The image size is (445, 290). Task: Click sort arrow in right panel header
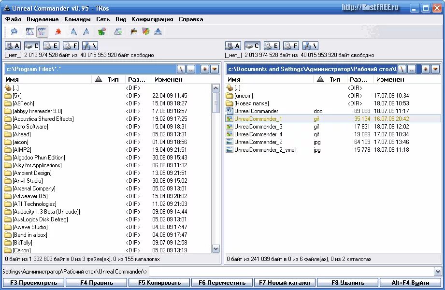(x=320, y=79)
